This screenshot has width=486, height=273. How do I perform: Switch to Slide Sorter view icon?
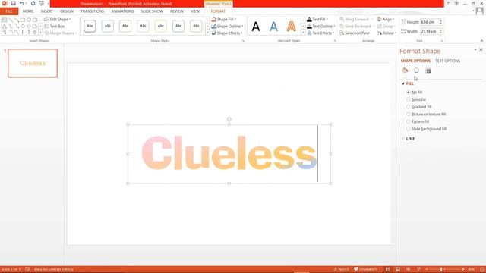[x=398, y=269]
